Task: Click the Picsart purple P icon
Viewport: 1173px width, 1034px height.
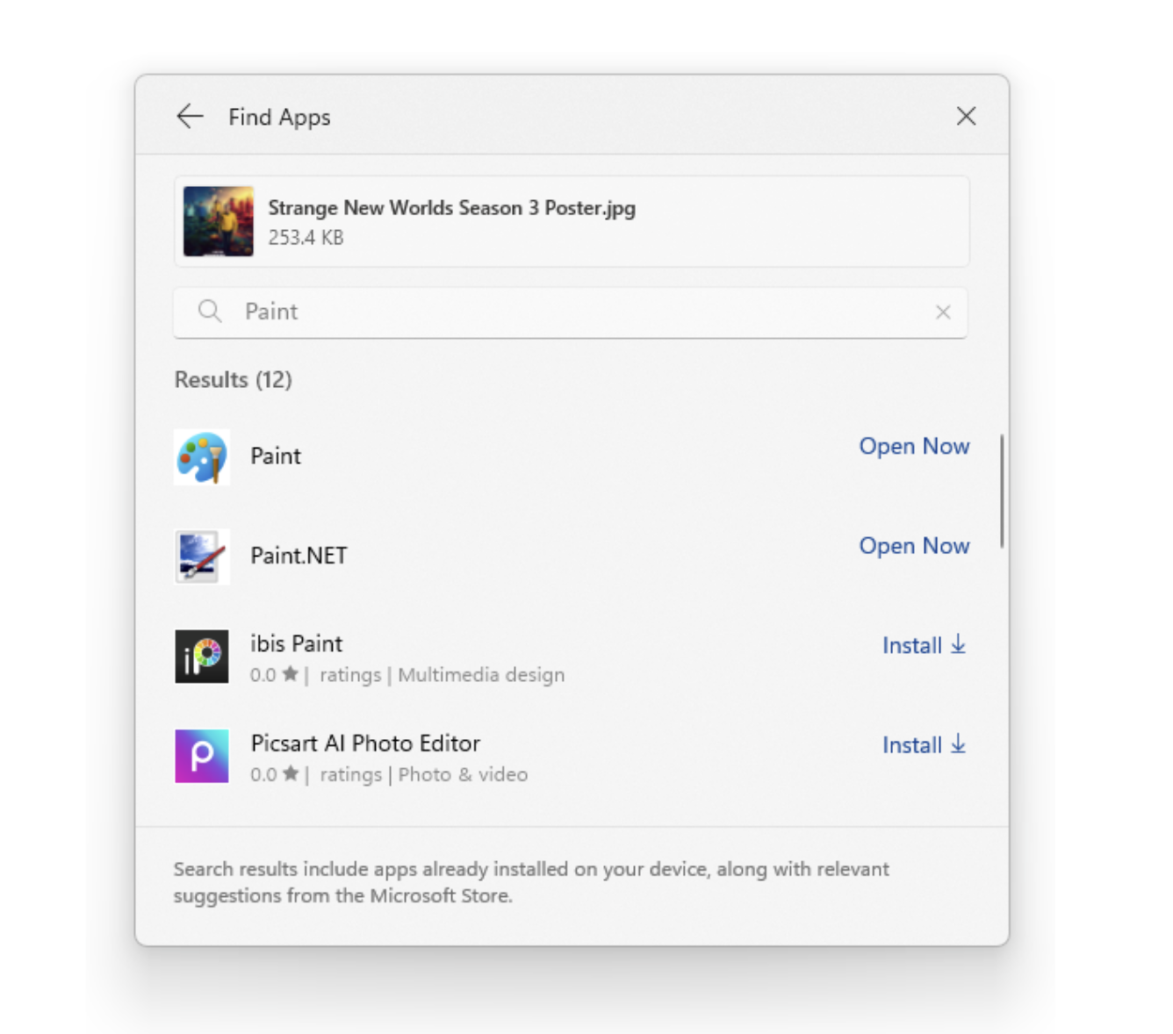Action: (x=202, y=756)
